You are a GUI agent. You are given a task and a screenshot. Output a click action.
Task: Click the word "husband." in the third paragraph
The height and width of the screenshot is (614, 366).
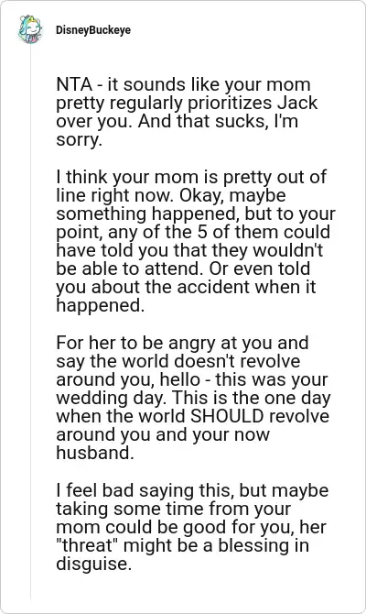95,453
